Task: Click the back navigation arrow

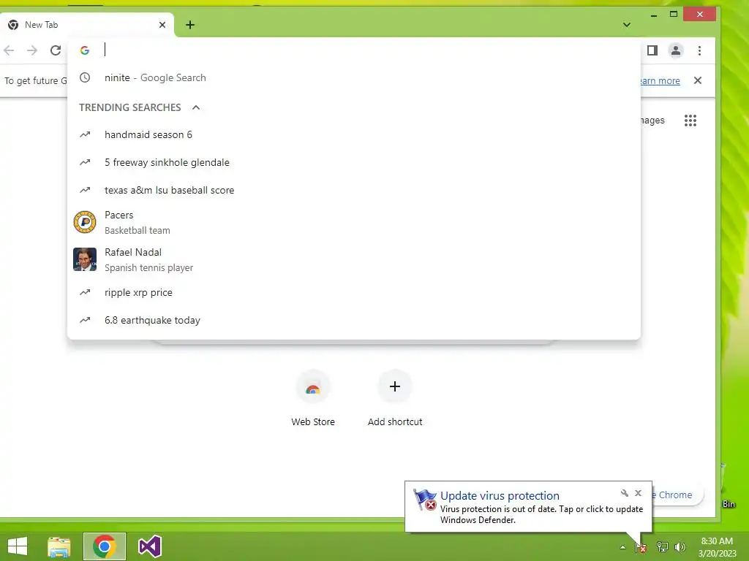Action: tap(9, 50)
